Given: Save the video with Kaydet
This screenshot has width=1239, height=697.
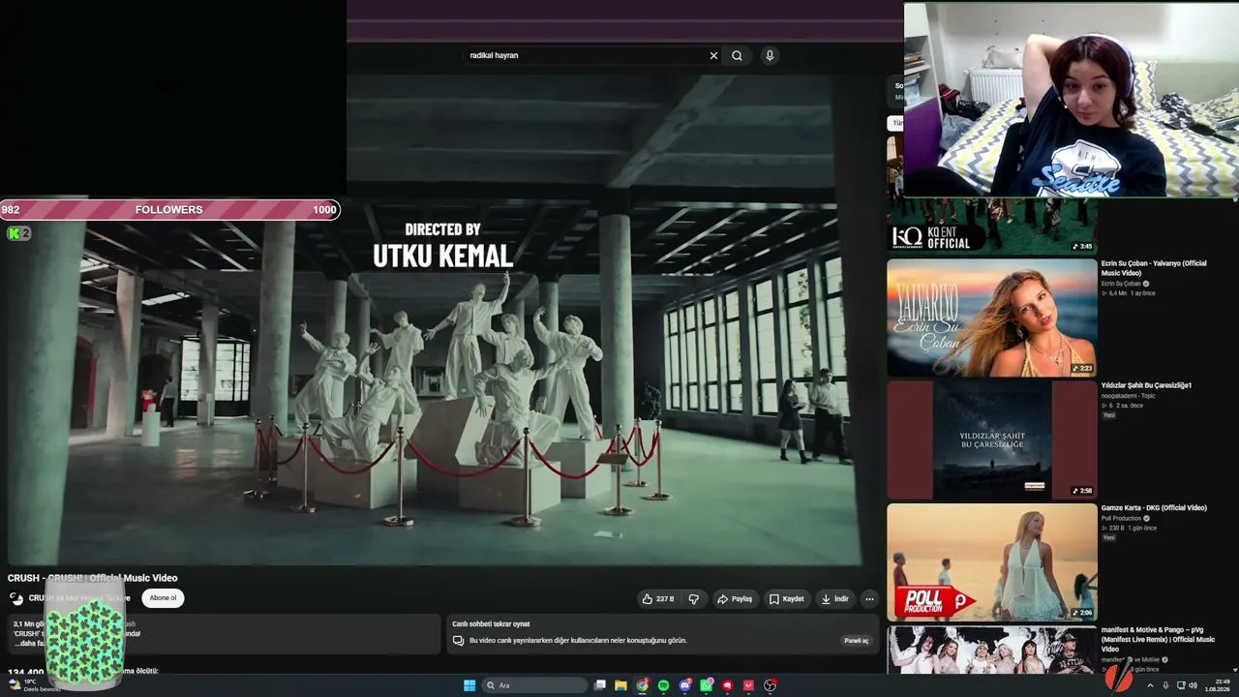Looking at the screenshot, I should [x=787, y=599].
